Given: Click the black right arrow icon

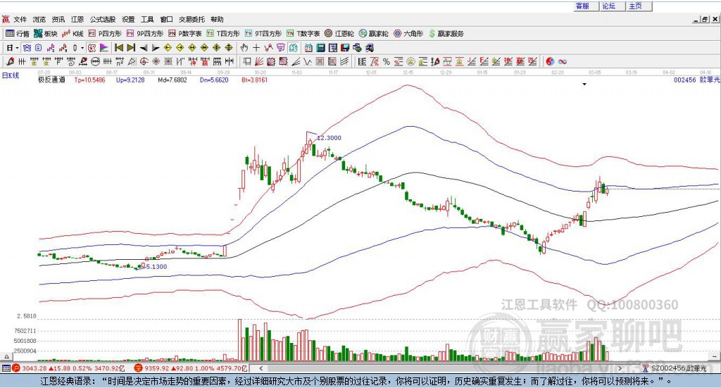Looking at the screenshot, I should (x=156, y=48).
